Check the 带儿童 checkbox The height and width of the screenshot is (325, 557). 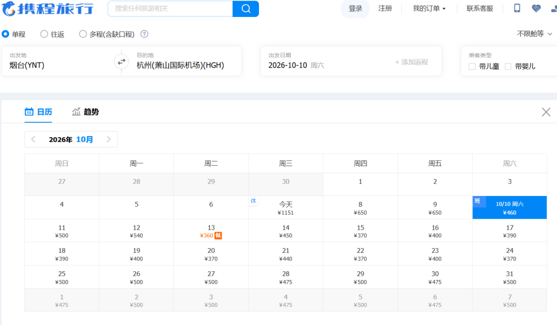coord(472,67)
